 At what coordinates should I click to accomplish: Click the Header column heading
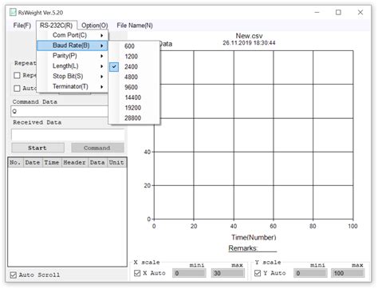(74, 163)
